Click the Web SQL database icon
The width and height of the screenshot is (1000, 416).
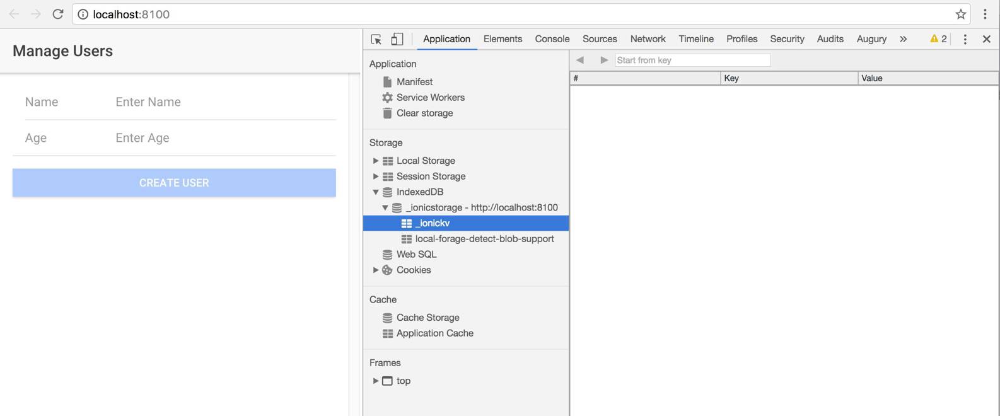click(387, 255)
